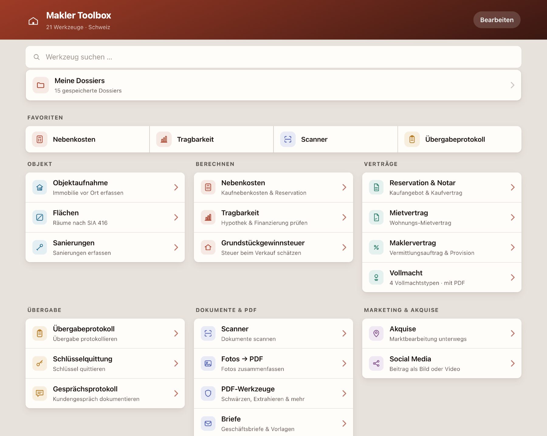Open the Tragbarkeit favorite

tap(212, 139)
